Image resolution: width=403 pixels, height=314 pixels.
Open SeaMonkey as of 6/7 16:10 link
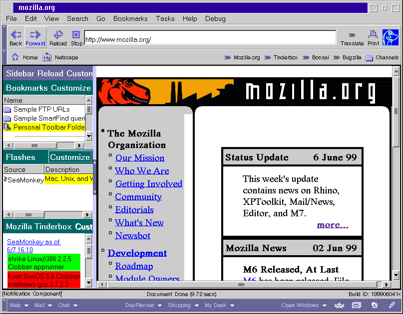click(x=33, y=246)
